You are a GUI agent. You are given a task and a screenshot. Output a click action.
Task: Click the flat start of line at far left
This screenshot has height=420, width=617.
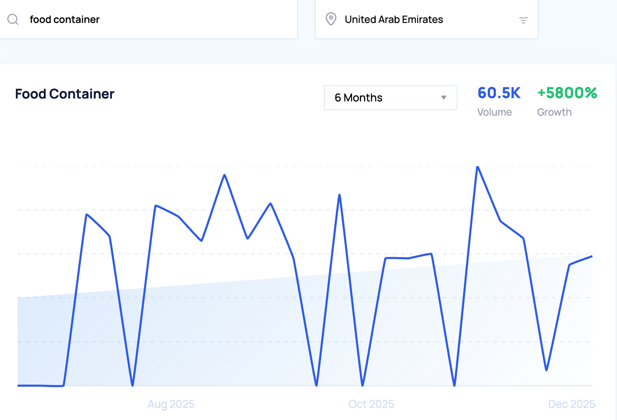[x=38, y=385]
